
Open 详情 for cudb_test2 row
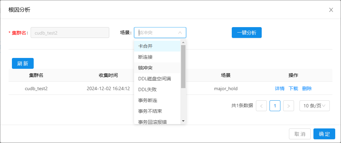pyautogui.click(x=280, y=88)
